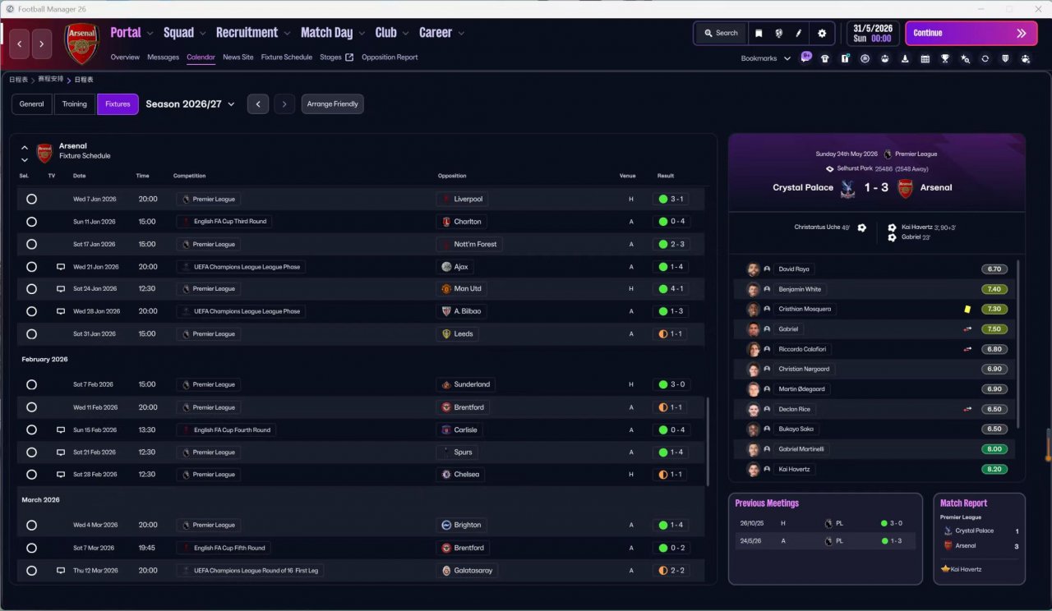Go to the Fixture Schedule tab
The image size is (1052, 611).
(287, 57)
